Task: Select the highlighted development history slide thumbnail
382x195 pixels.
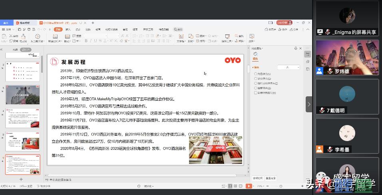Action: [x=23, y=165]
